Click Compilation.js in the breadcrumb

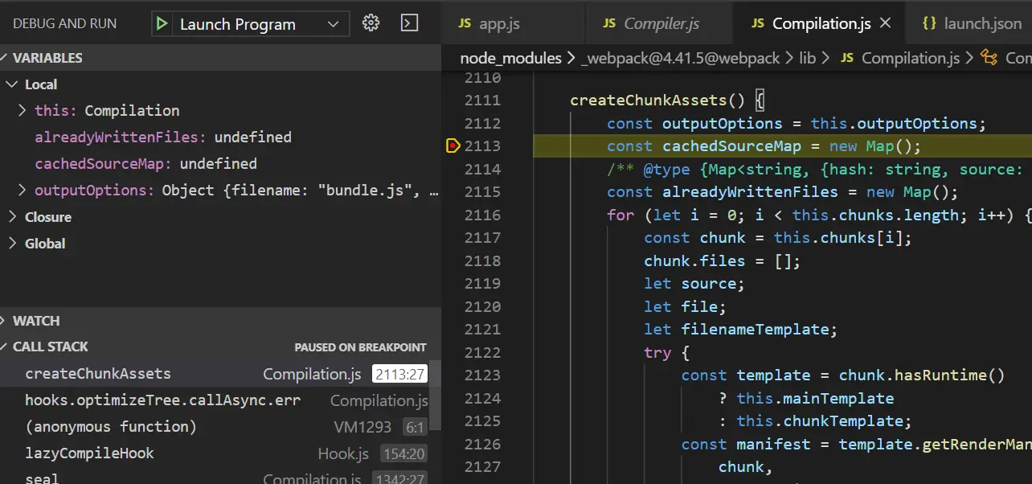[911, 58]
